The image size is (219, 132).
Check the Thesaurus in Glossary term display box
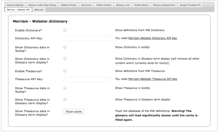click(65, 99)
